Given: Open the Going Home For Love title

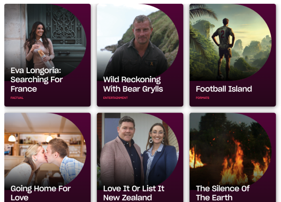Looking at the screenshot, I should click(40, 193).
